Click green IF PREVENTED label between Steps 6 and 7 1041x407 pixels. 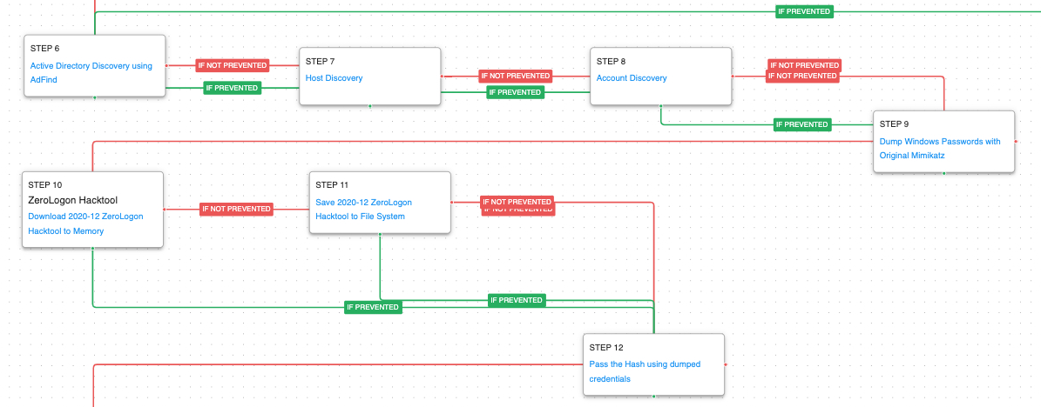[x=232, y=88]
